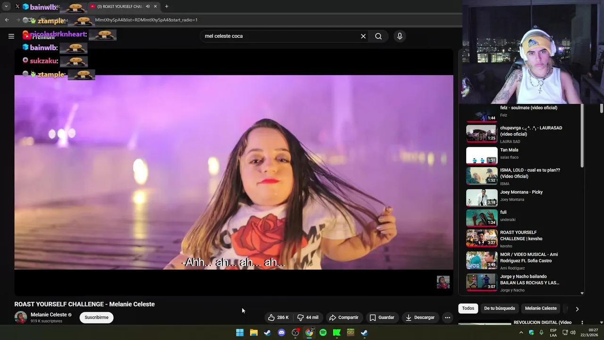Image resolution: width=604 pixels, height=340 pixels.
Task: Open the second Steam icon on the taskbar
Action: (364, 332)
